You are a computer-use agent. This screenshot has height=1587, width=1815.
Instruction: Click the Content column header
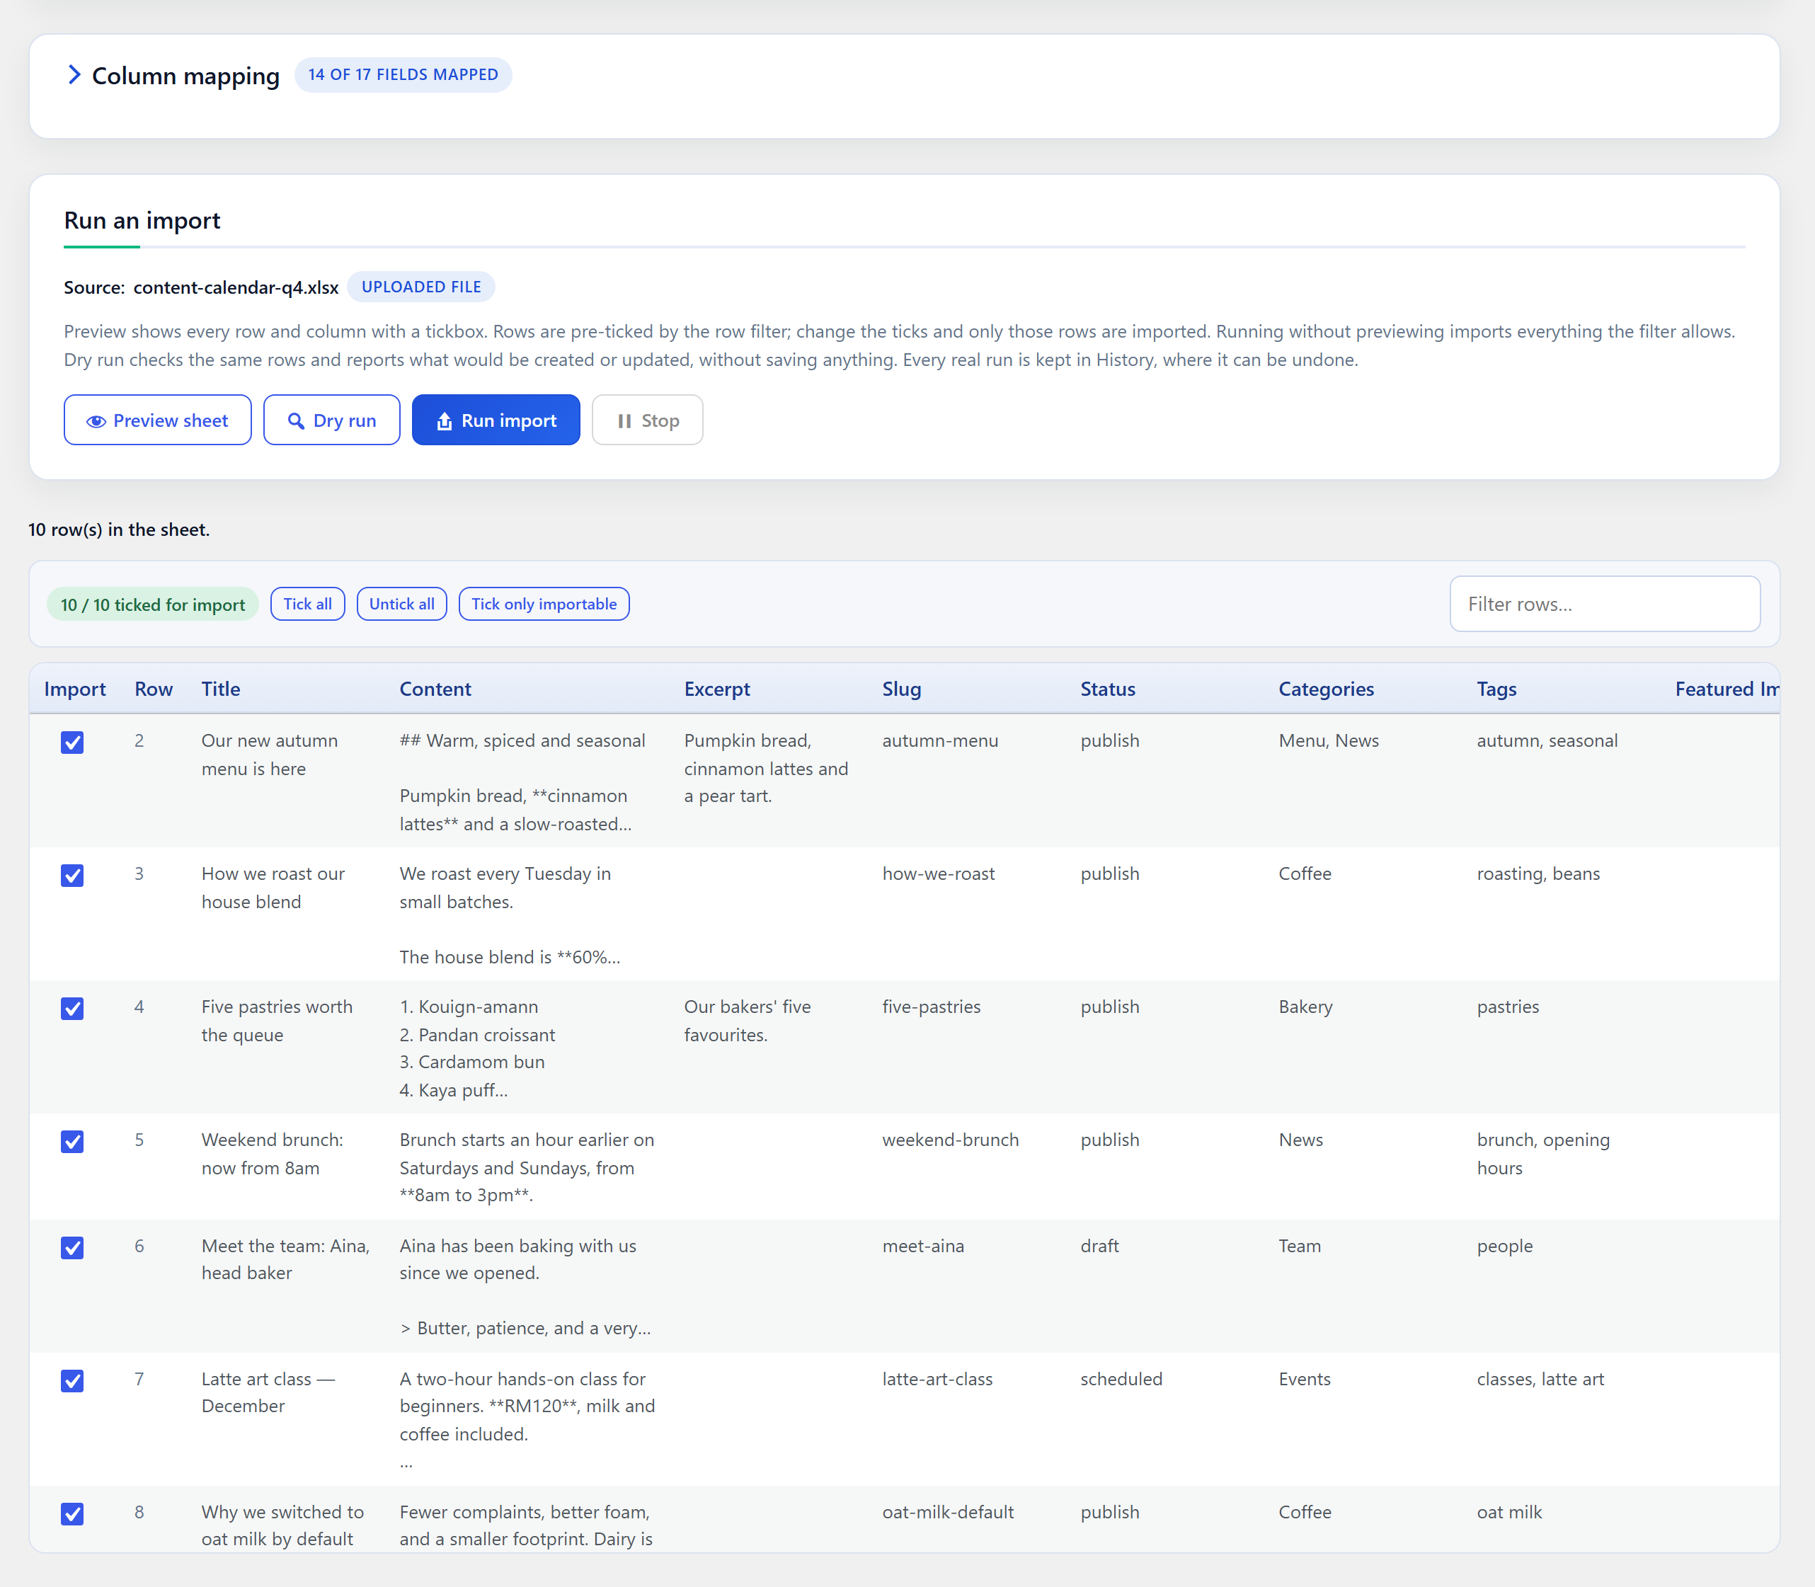coord(435,689)
